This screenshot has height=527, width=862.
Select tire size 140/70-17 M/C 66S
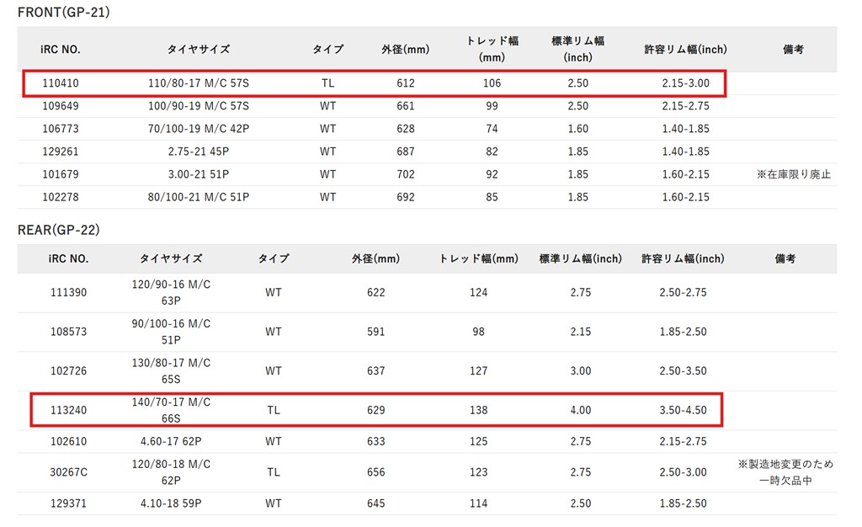(x=171, y=410)
